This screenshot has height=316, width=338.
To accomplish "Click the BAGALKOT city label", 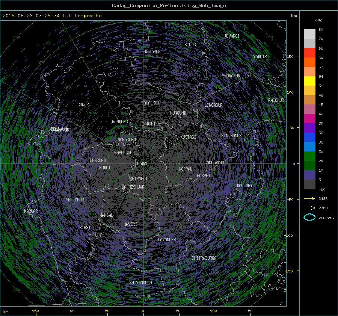I will pyautogui.click(x=150, y=103).
